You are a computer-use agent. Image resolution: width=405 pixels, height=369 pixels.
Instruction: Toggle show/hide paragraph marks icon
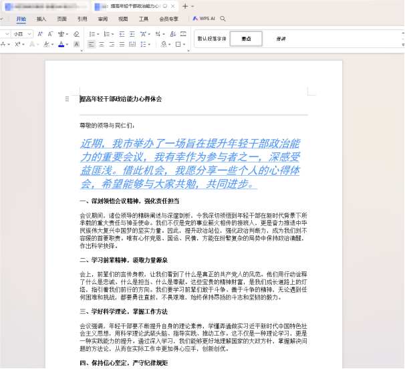click(x=183, y=34)
